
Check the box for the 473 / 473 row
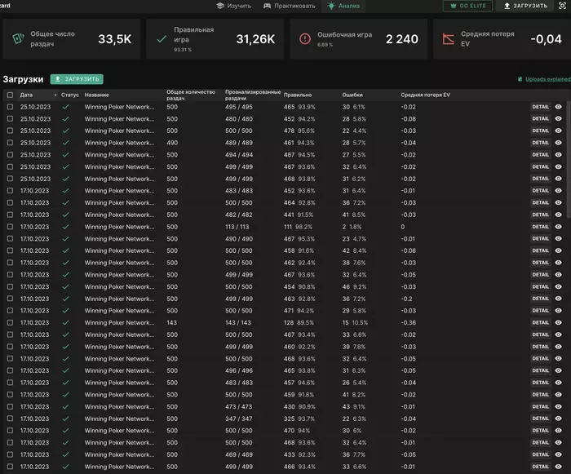[10, 406]
